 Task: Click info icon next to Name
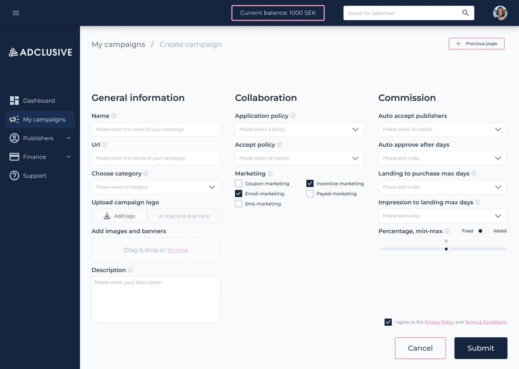point(114,116)
